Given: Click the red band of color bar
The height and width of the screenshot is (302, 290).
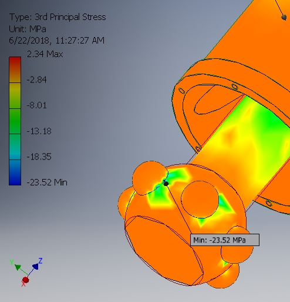Looking at the screenshot, I should 15,69.
